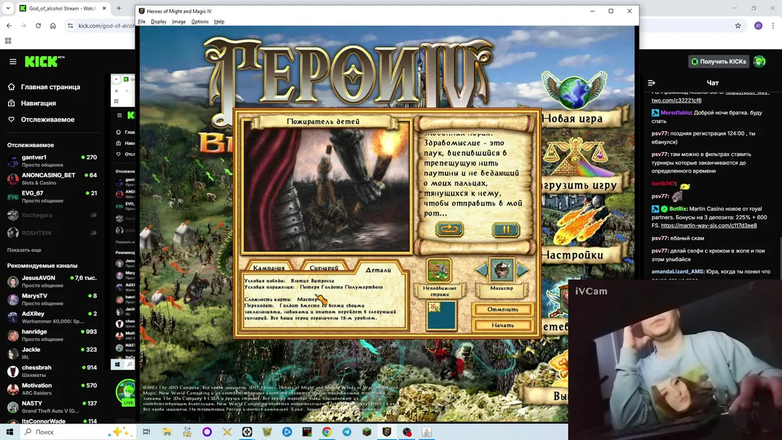Click the Отменить button
The width and height of the screenshot is (782, 440).
pyautogui.click(x=503, y=309)
